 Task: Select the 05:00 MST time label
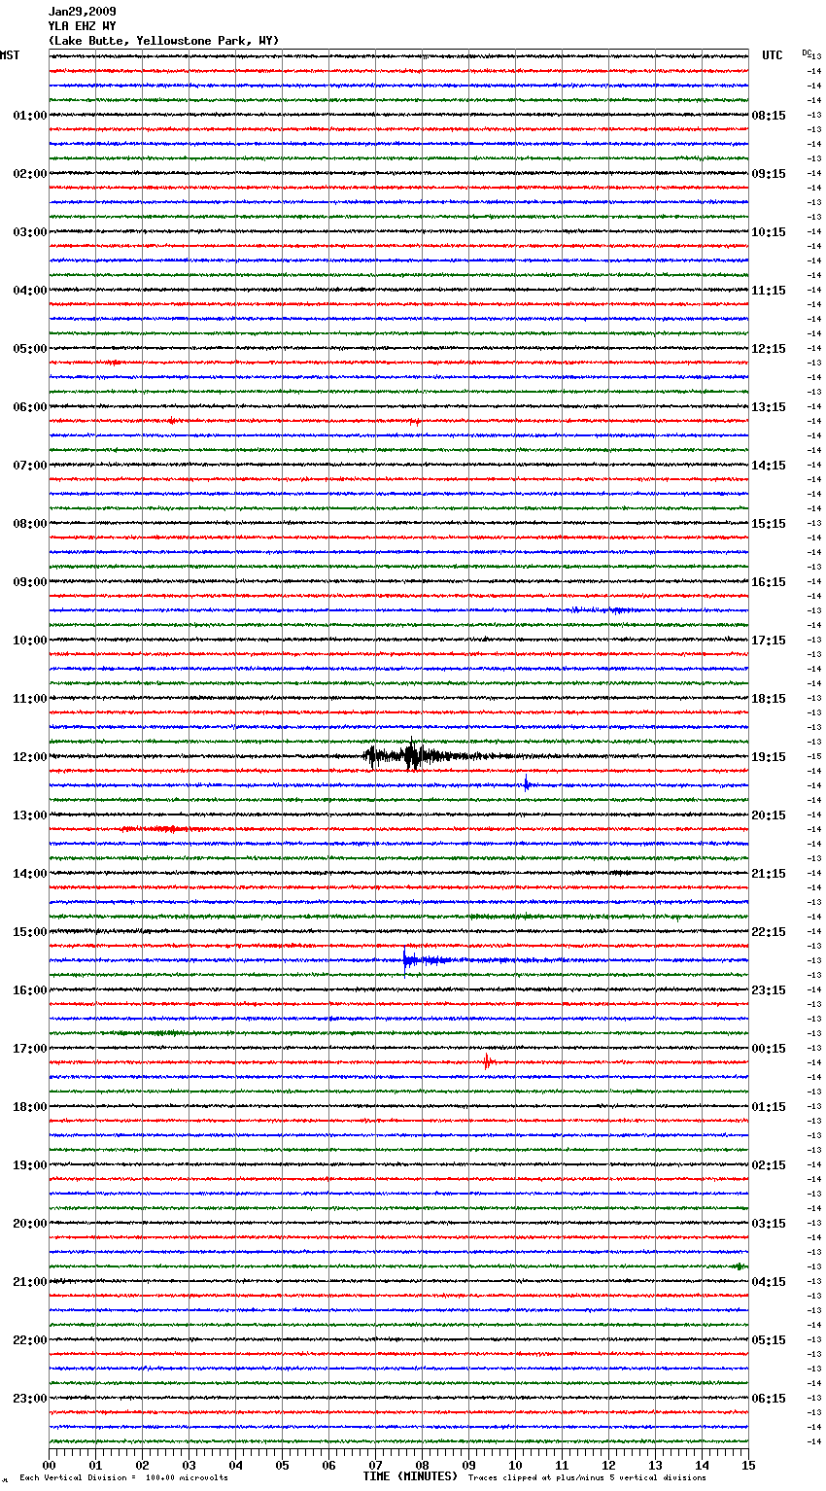click(x=29, y=349)
